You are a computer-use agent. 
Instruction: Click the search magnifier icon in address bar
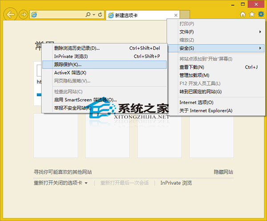point(88,15)
